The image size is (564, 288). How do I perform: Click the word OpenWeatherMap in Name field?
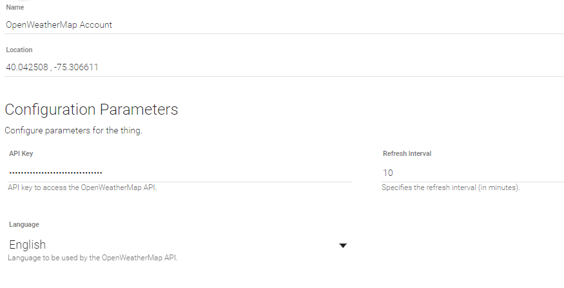tap(41, 24)
